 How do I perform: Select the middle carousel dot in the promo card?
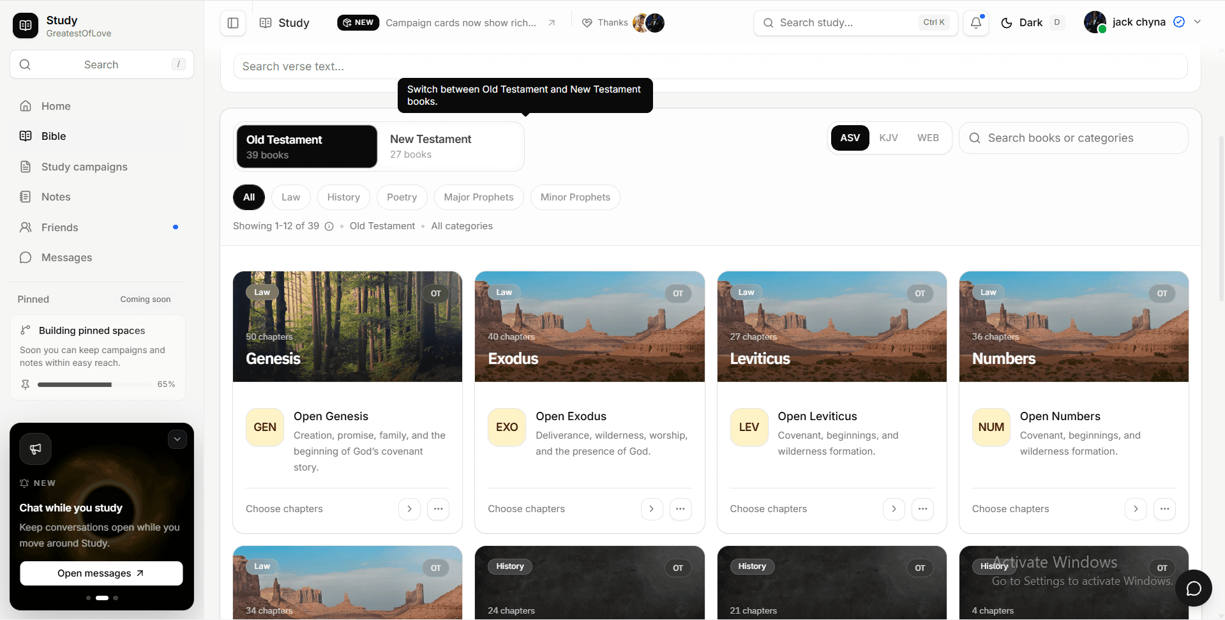click(102, 598)
